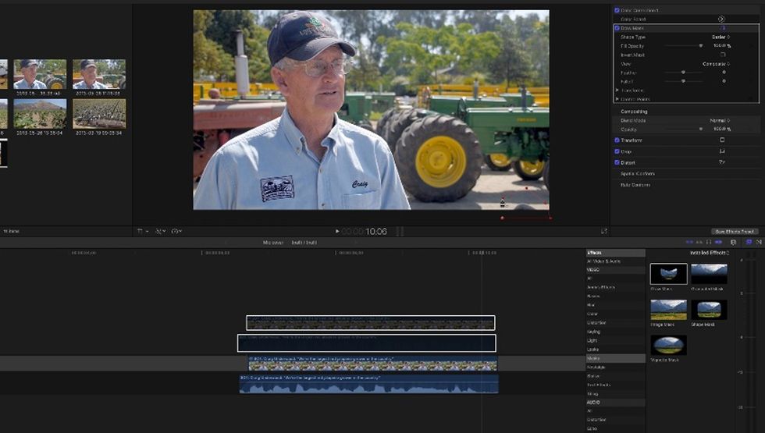Select the Color effects category
The image size is (765, 433).
[x=615, y=314]
